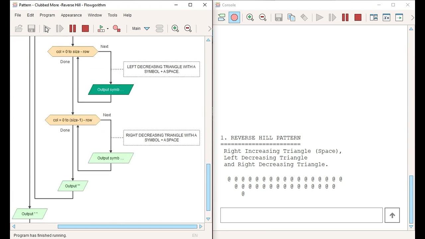Open the Program menu
Screen dimensions: 425x239
tap(47, 15)
